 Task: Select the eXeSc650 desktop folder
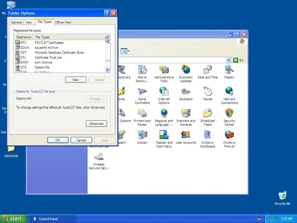point(11,152)
